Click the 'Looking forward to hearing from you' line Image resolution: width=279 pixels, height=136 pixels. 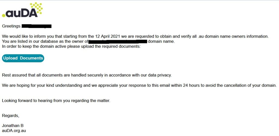pyautogui.click(x=56, y=101)
